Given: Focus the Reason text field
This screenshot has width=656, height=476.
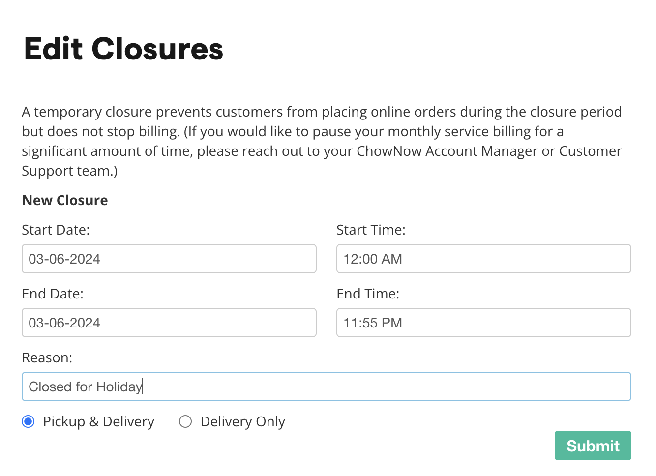Looking at the screenshot, I should (326, 387).
